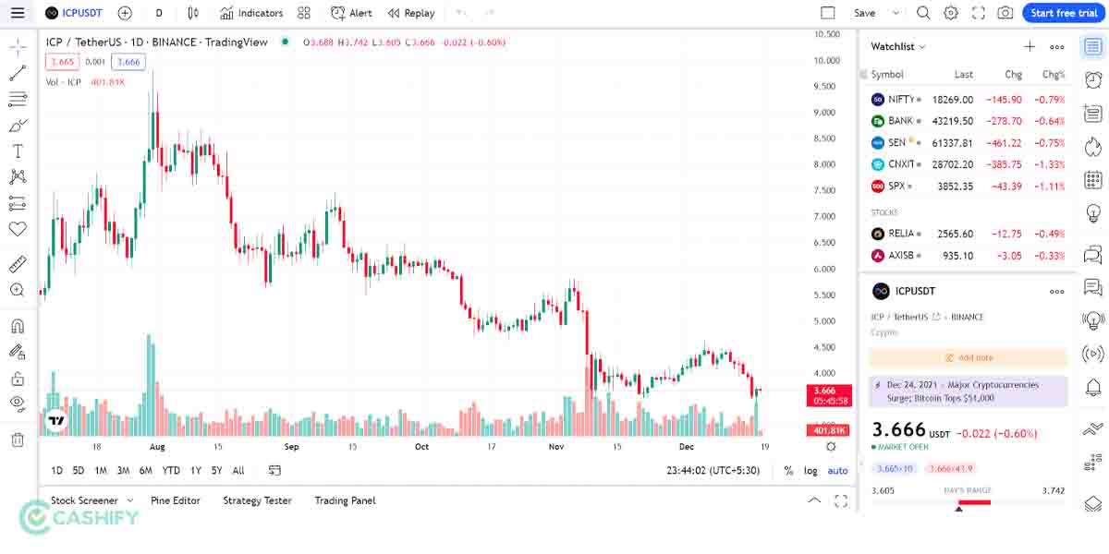Screen dimensions: 1109x554
Task: Open the Alerts clock panel in right sidebar
Action: [x=1093, y=81]
